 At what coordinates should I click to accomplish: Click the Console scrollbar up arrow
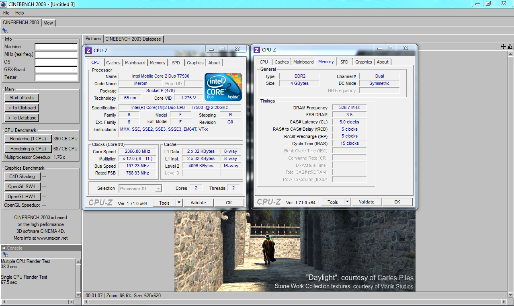click(78, 262)
